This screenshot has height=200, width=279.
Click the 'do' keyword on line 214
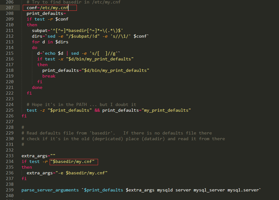[x=34, y=48]
